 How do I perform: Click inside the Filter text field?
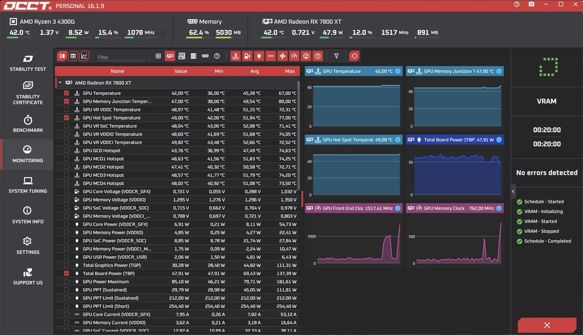point(121,57)
